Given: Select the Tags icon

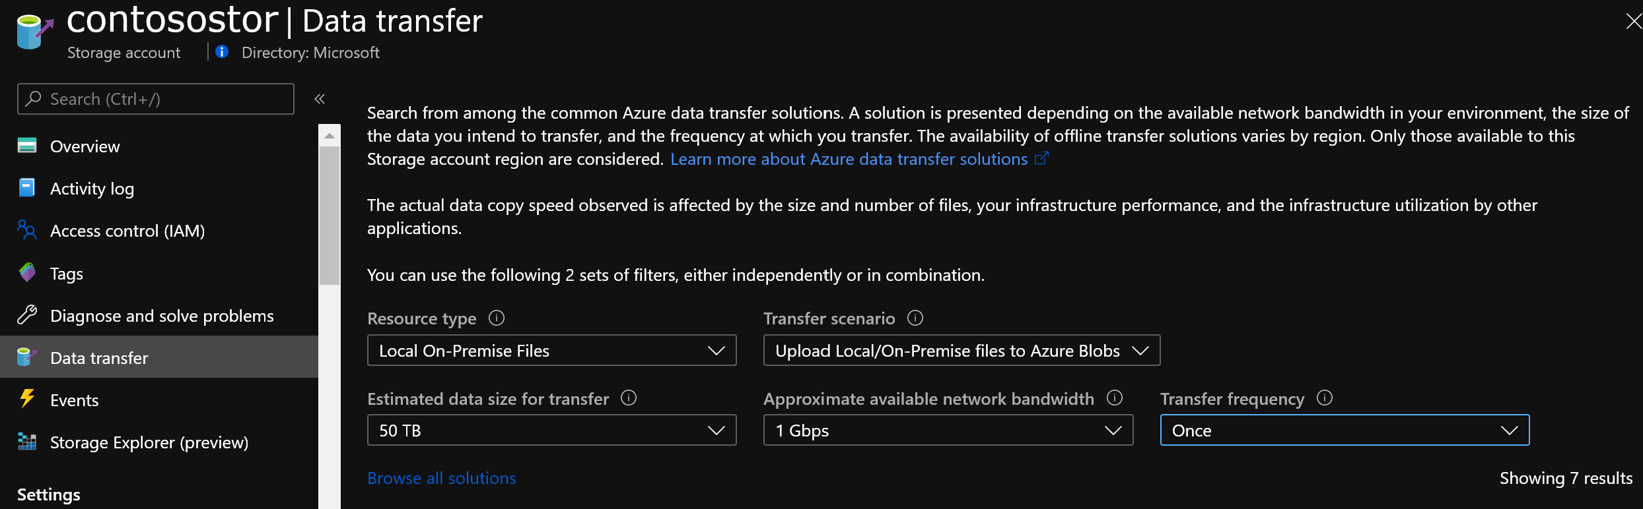Looking at the screenshot, I should [26, 273].
